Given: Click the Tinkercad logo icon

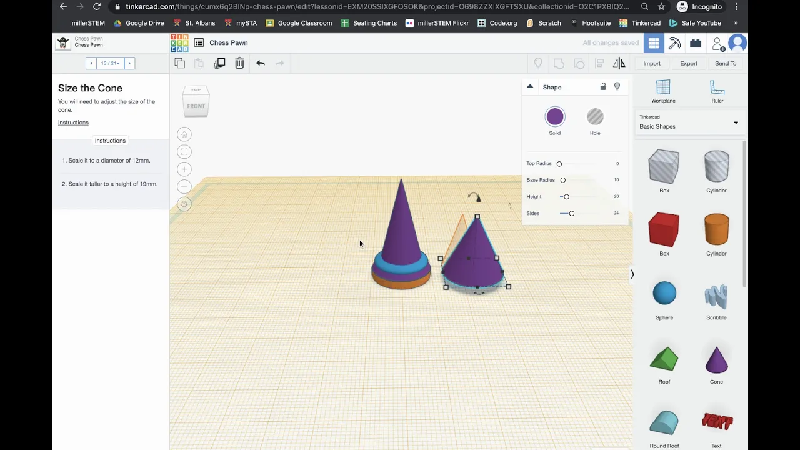Looking at the screenshot, I should [x=179, y=43].
